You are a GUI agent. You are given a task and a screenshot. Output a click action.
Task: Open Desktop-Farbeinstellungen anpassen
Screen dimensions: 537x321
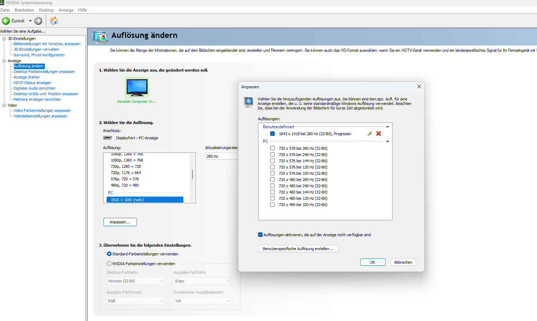[44, 72]
